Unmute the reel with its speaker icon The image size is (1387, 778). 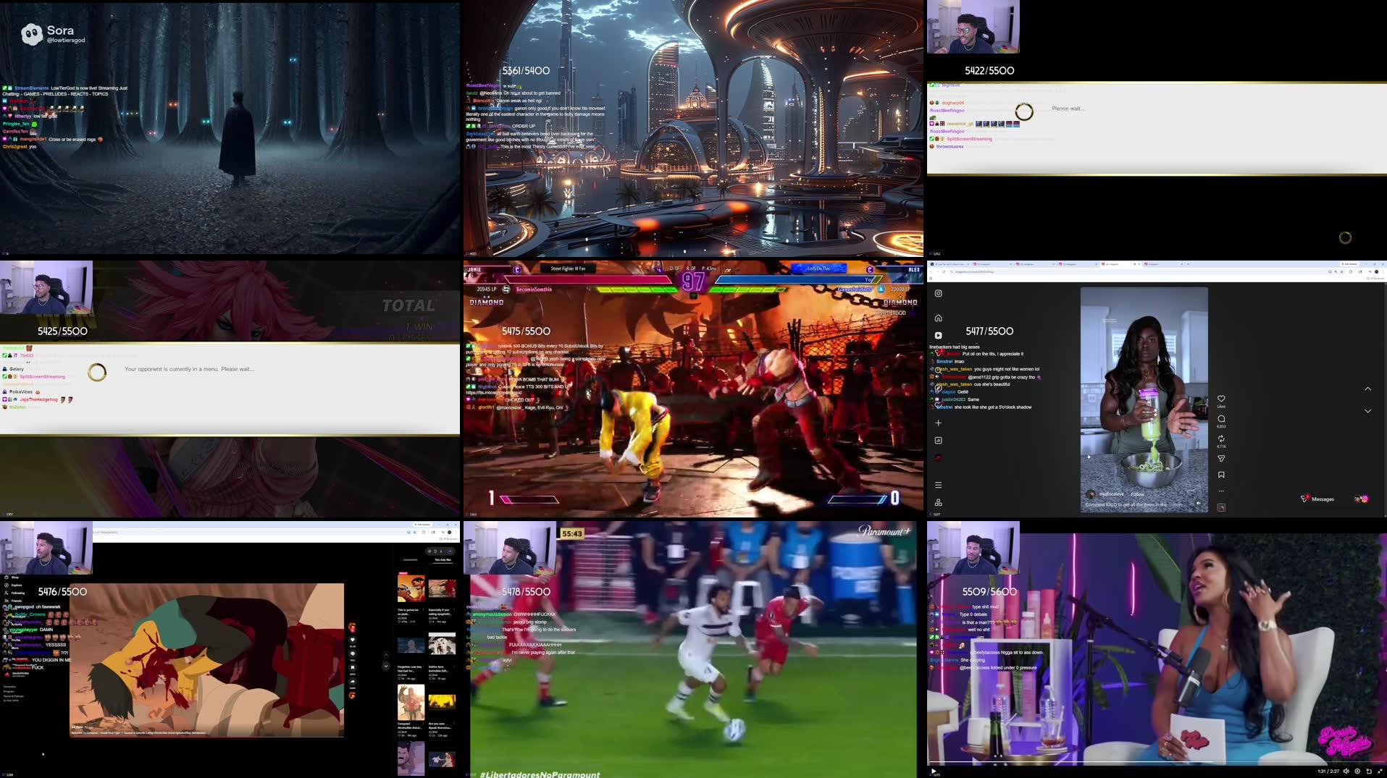click(x=1199, y=503)
